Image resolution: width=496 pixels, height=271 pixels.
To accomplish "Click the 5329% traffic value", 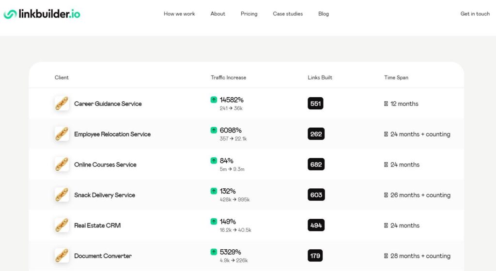I will [x=230, y=252].
